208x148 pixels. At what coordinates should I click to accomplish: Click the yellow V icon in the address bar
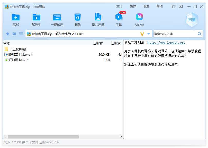coord(142,34)
